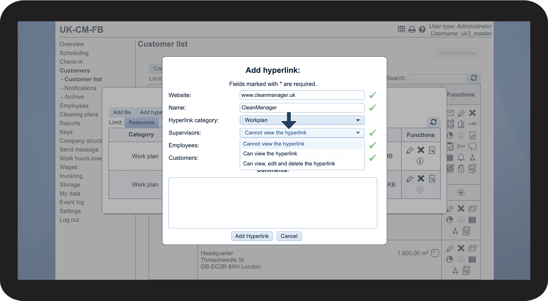The height and width of the screenshot is (301, 548).
Task: Click into the Name input field
Action: point(302,108)
